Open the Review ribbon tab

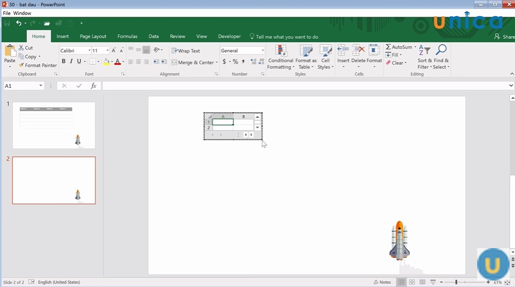pyautogui.click(x=177, y=36)
